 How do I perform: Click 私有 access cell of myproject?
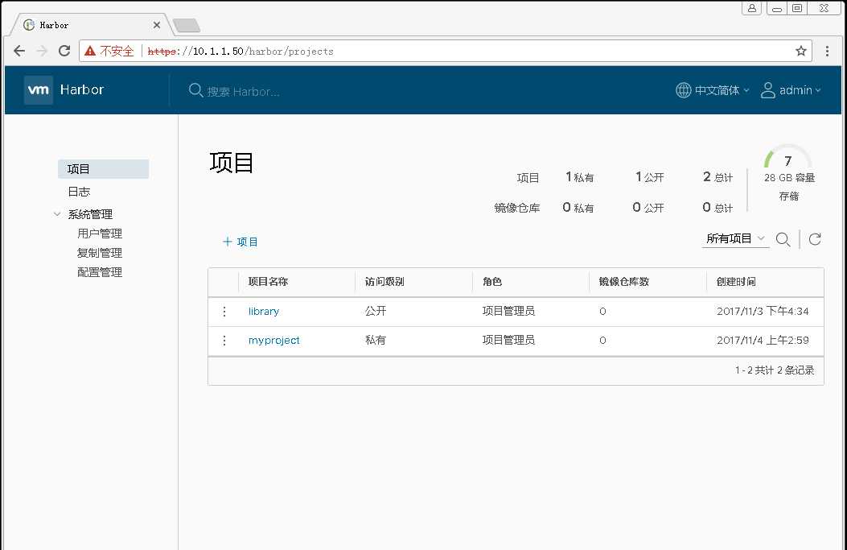376,340
